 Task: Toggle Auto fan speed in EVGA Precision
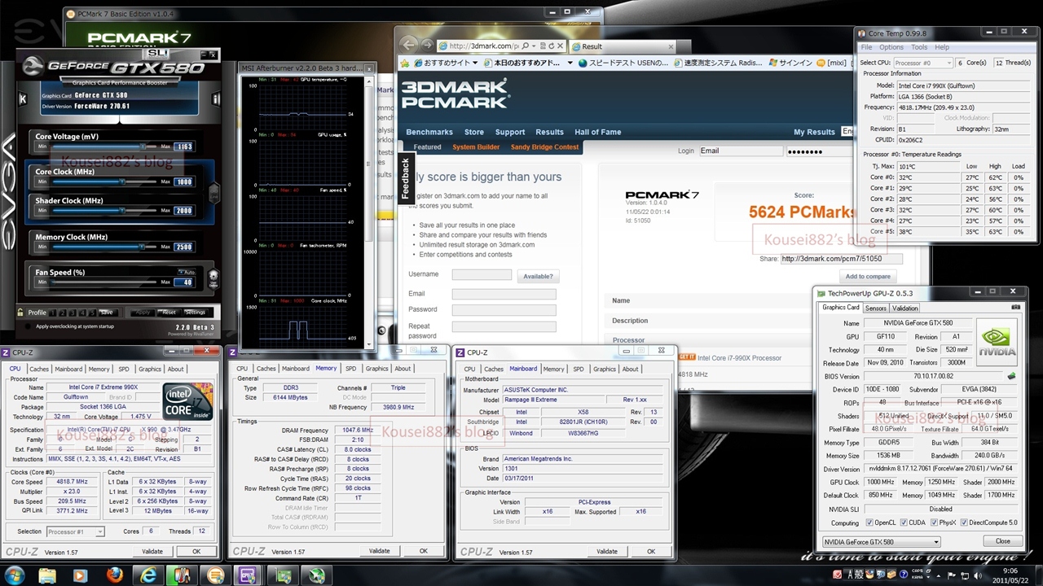185,272
